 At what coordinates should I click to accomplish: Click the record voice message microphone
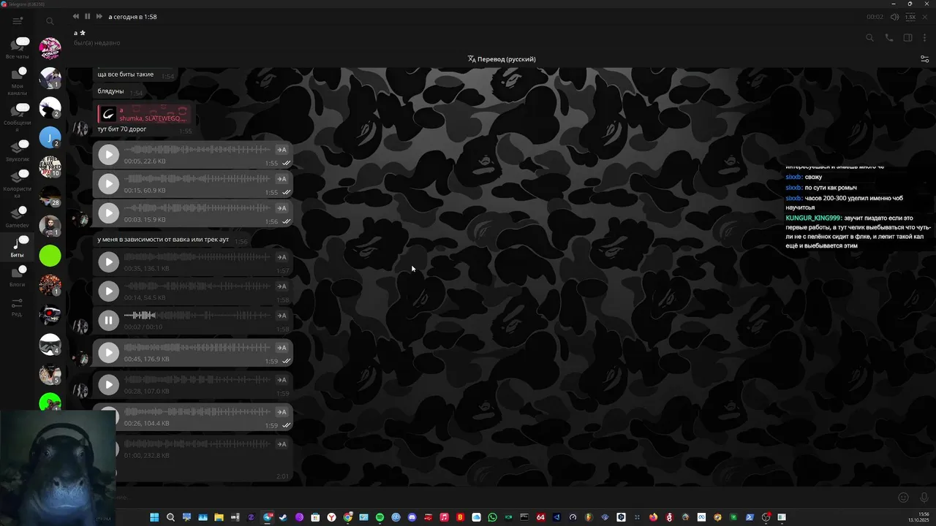924,498
